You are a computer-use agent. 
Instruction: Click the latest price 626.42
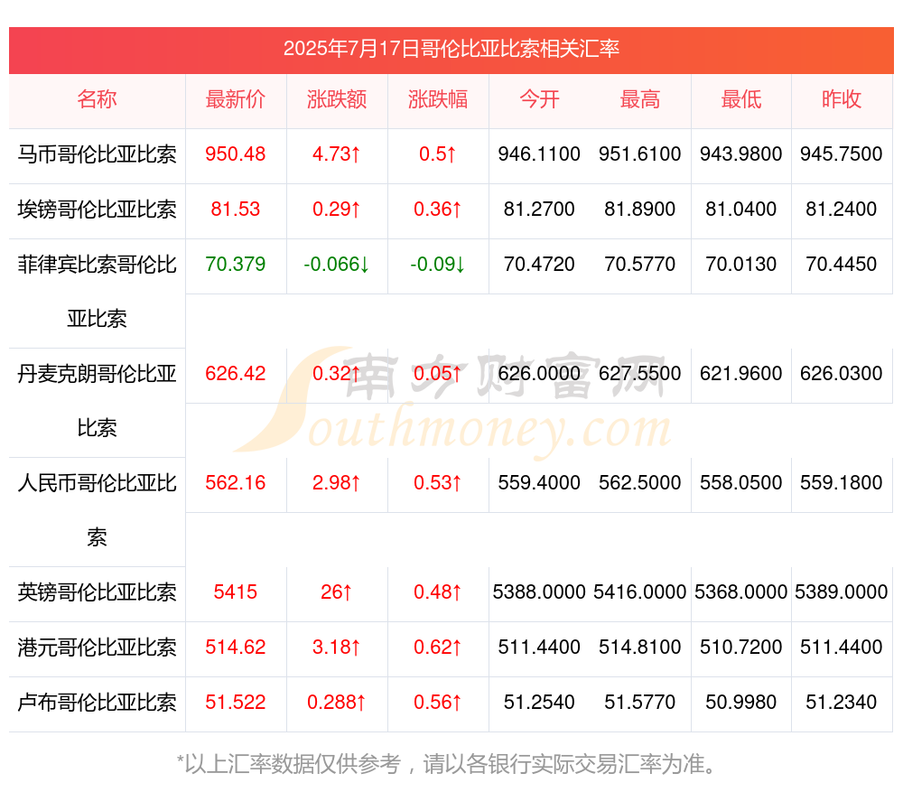click(x=236, y=373)
